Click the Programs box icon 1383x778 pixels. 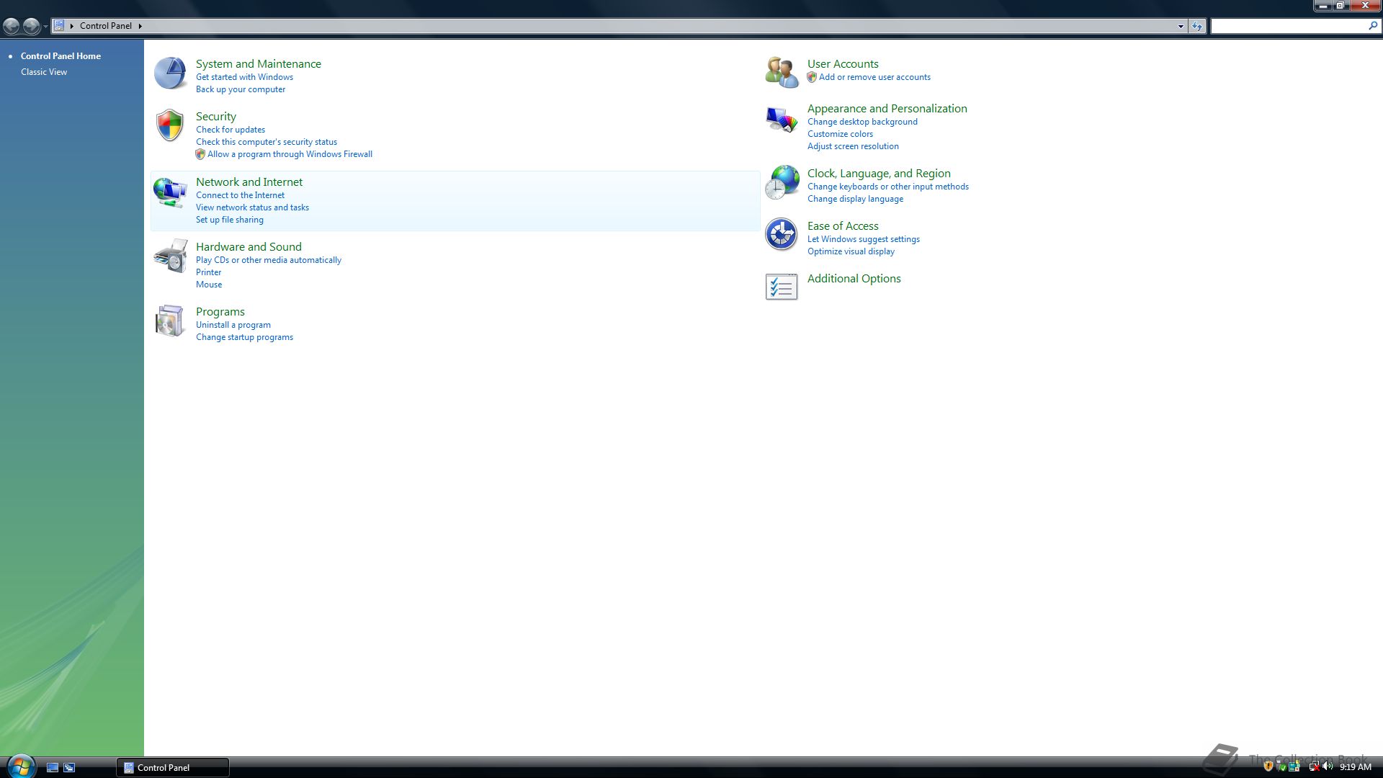click(170, 321)
